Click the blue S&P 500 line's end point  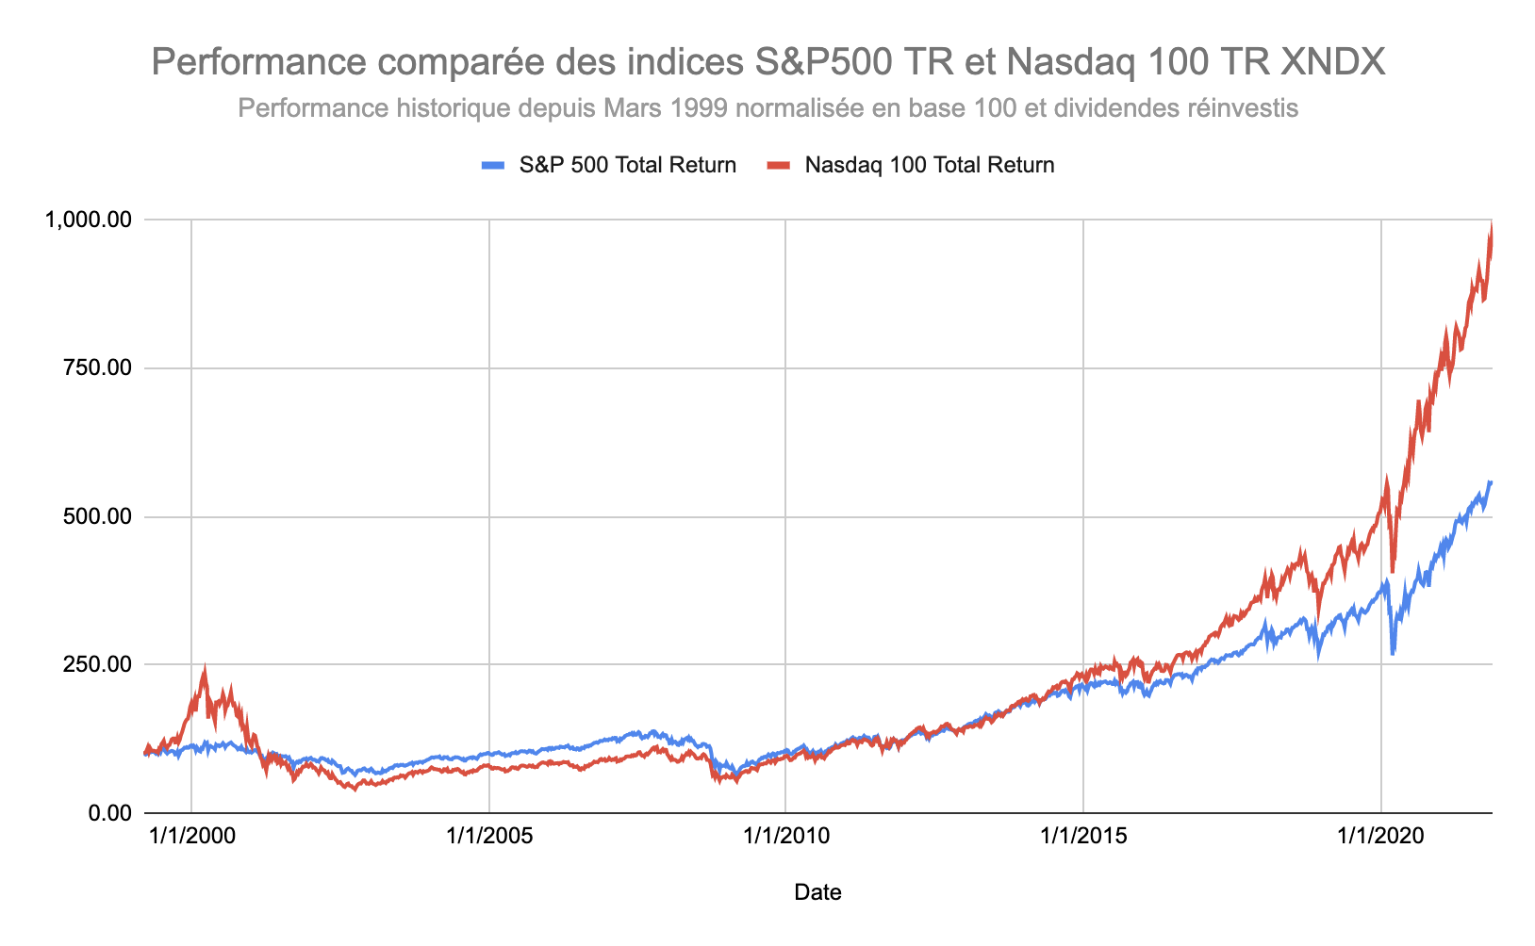click(x=1491, y=482)
